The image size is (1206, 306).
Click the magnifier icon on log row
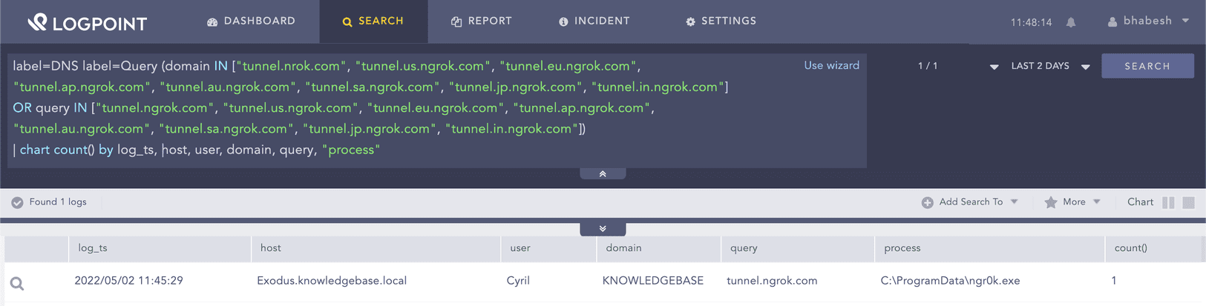point(17,283)
